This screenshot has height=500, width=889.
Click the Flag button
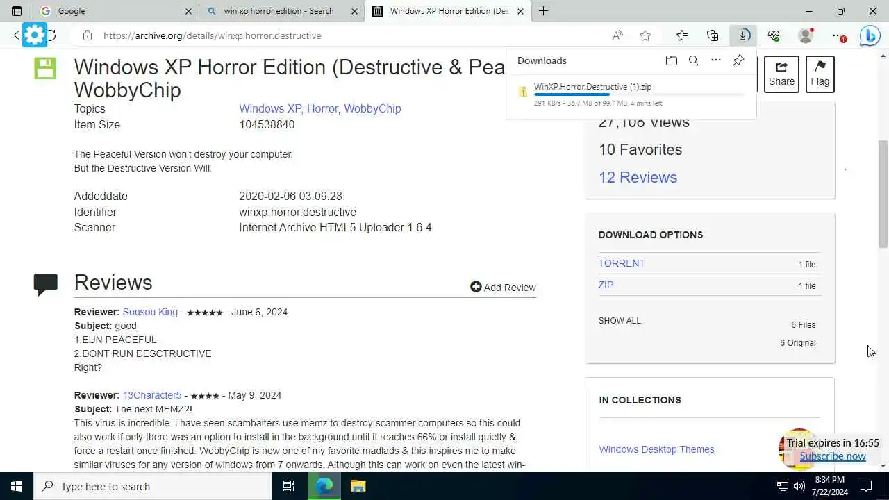[x=820, y=74]
